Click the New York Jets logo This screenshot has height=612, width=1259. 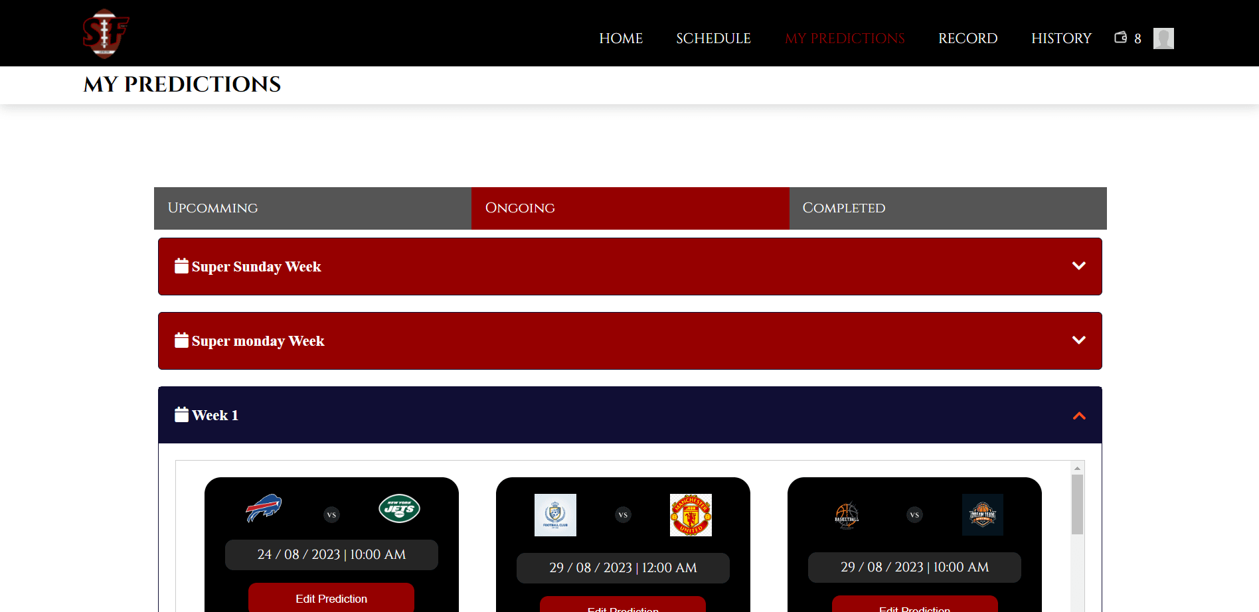[x=399, y=508]
